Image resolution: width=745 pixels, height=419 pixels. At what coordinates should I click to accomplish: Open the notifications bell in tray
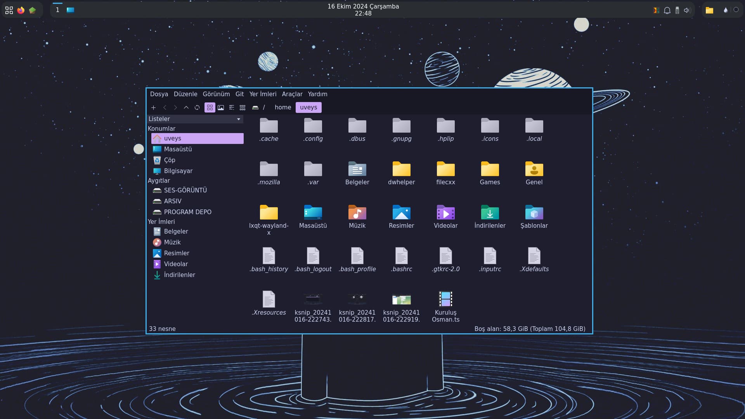[x=667, y=10]
